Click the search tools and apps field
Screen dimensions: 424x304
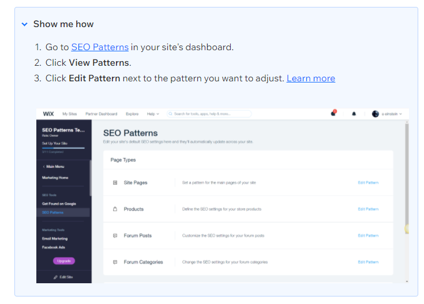tap(209, 114)
